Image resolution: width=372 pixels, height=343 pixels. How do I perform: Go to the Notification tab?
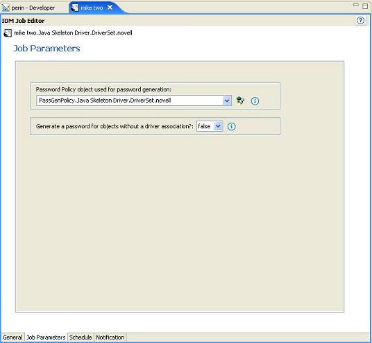coord(110,337)
